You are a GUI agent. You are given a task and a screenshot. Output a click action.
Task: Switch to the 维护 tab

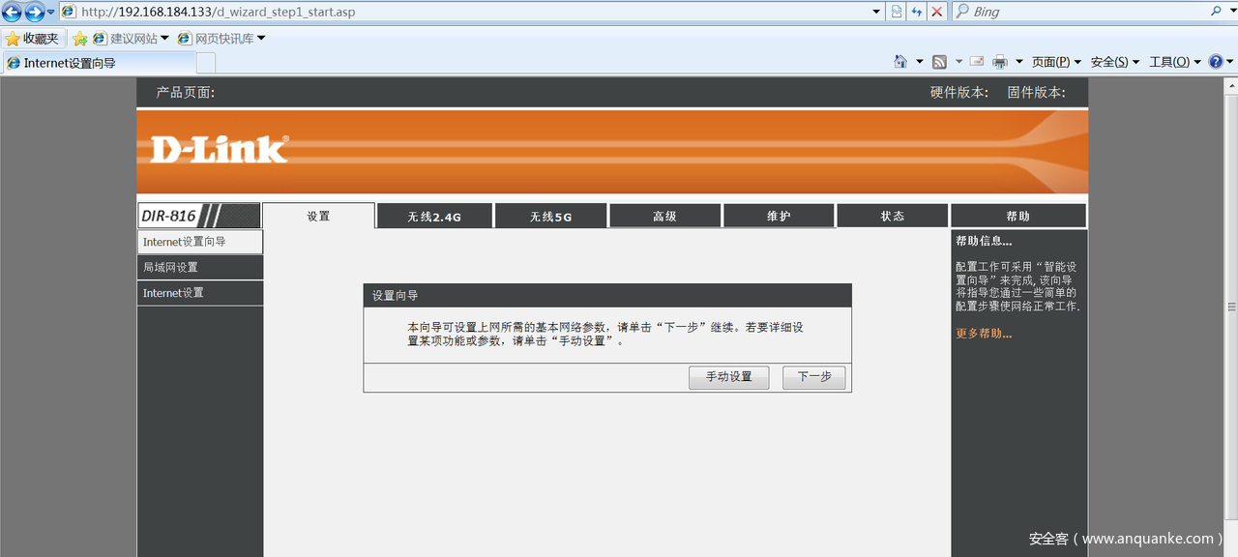pos(779,216)
